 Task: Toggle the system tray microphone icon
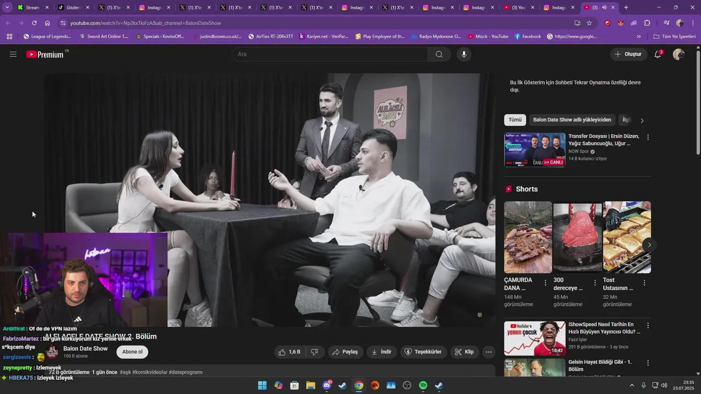tap(643, 385)
